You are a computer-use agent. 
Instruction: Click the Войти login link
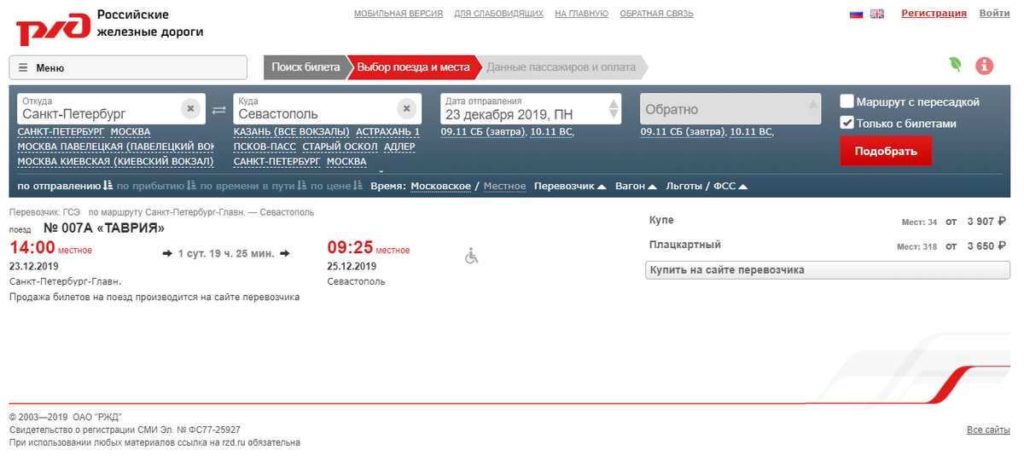(x=995, y=14)
